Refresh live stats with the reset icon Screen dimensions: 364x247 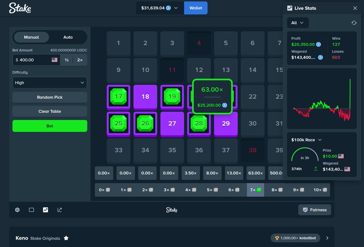pyautogui.click(x=354, y=23)
